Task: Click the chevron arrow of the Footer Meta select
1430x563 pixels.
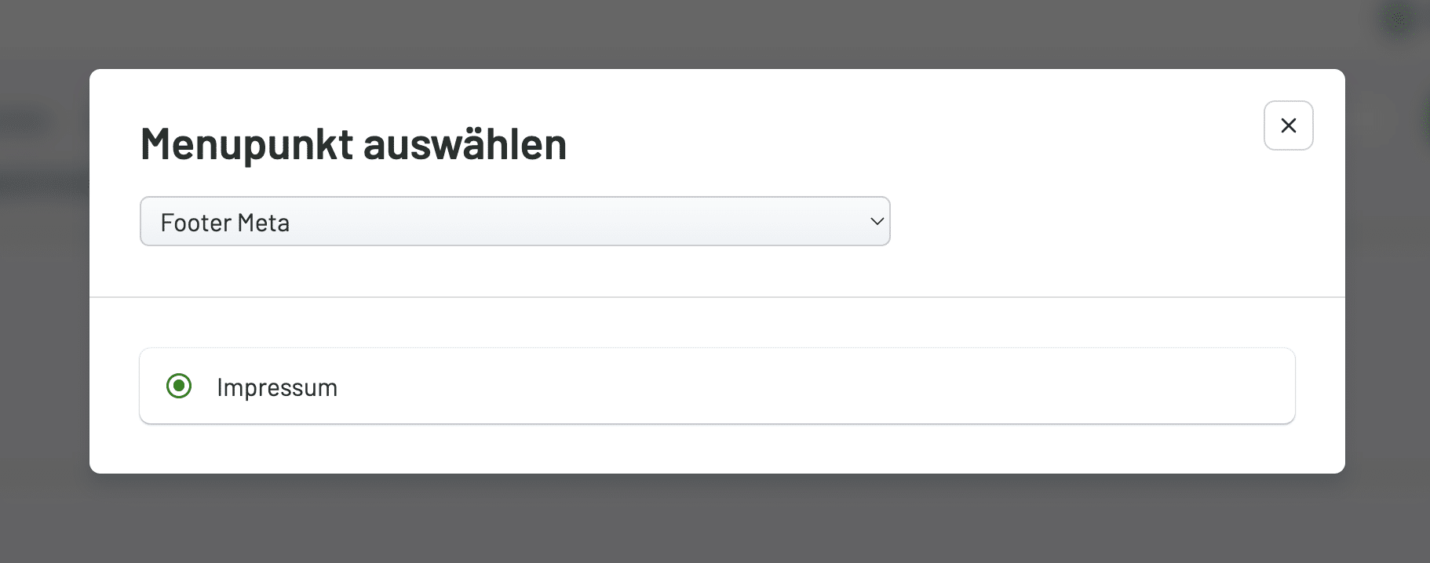Action: [x=877, y=222]
